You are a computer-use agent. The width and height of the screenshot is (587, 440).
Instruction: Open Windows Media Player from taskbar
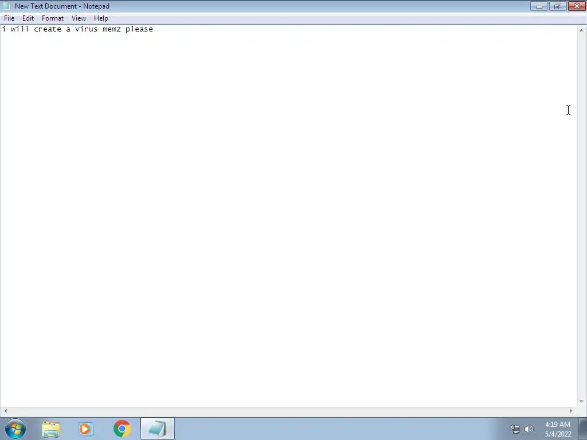click(86, 429)
